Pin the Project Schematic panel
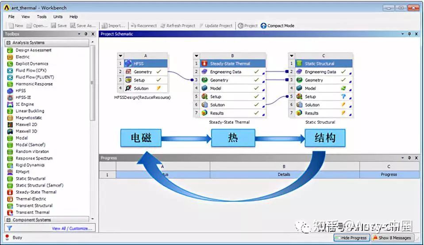424x245 pixels. coord(409,34)
